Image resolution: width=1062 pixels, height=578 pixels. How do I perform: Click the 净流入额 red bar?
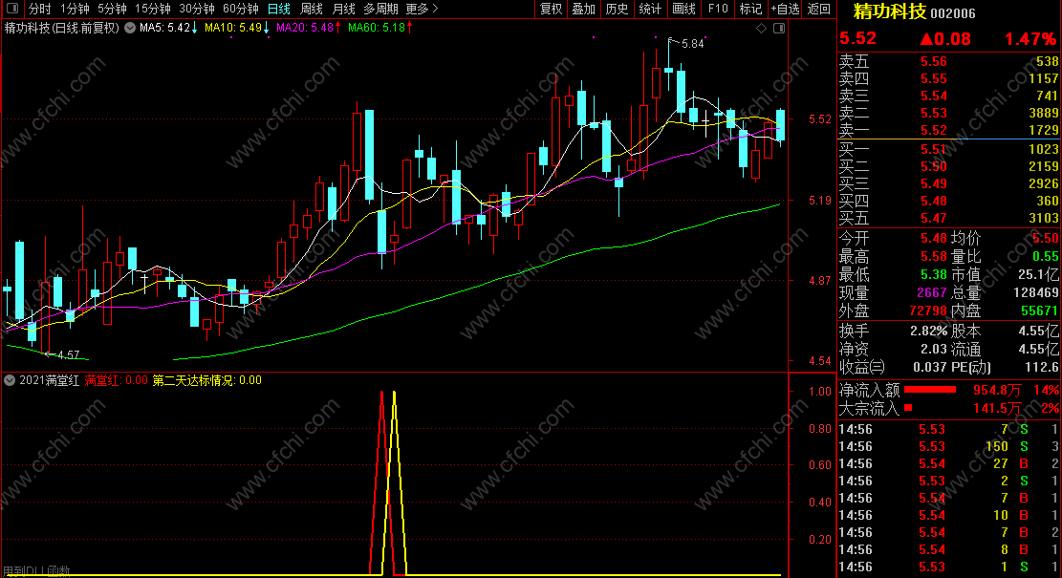pos(930,390)
